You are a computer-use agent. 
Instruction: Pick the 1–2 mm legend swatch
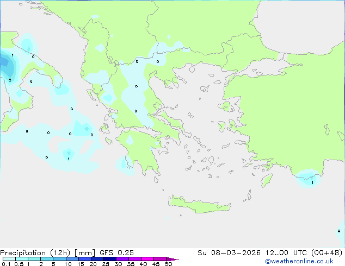click(x=34, y=259)
